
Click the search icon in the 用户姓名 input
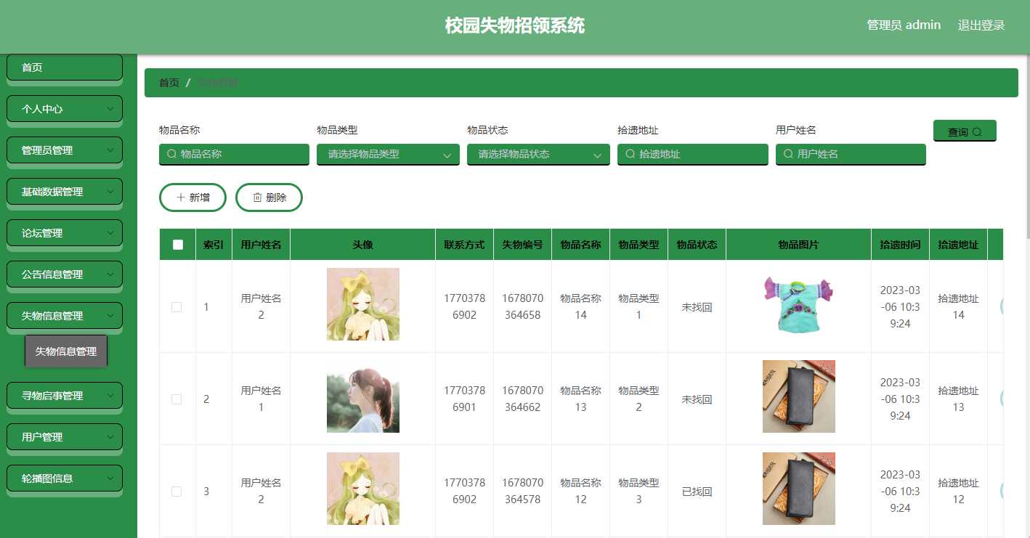(787, 154)
